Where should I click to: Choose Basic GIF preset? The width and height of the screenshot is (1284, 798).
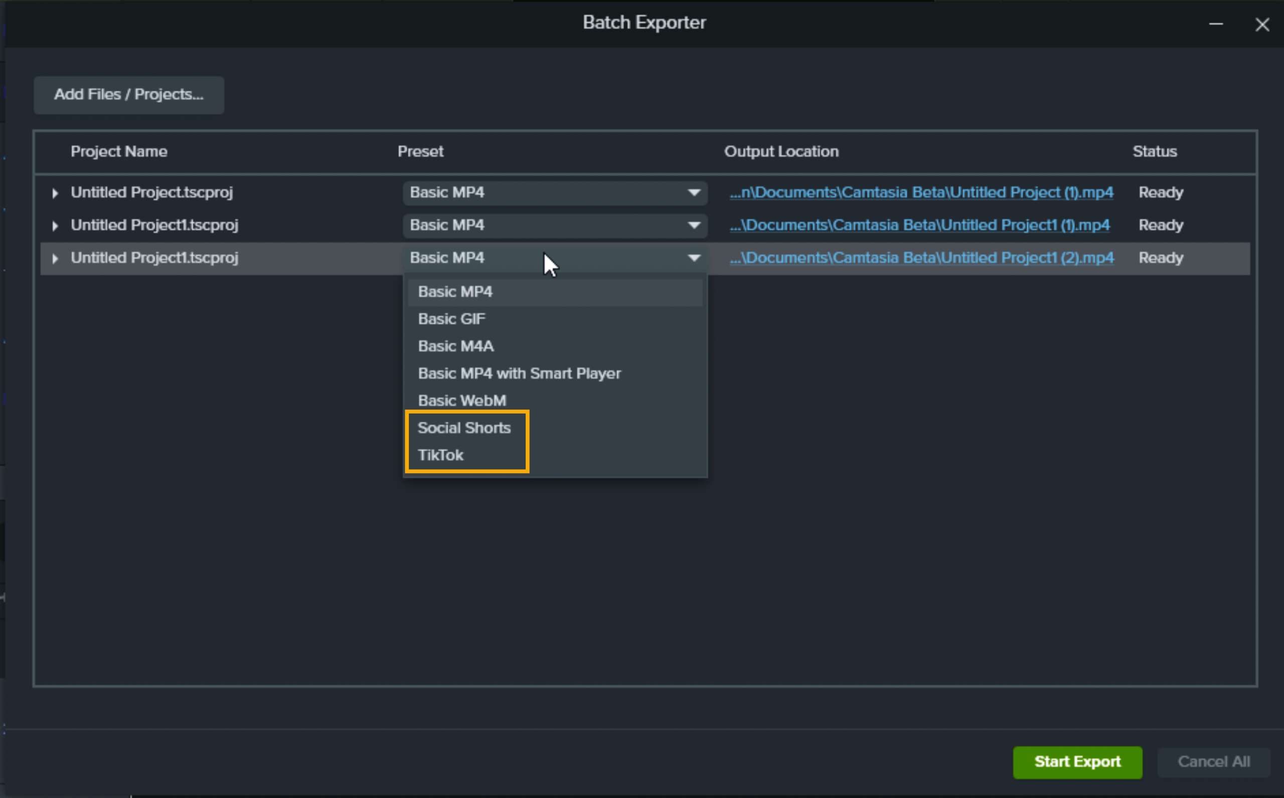[x=555, y=319]
